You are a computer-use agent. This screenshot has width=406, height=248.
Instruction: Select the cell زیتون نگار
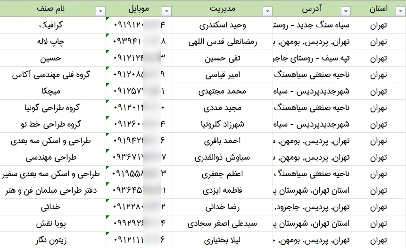coord(53,240)
